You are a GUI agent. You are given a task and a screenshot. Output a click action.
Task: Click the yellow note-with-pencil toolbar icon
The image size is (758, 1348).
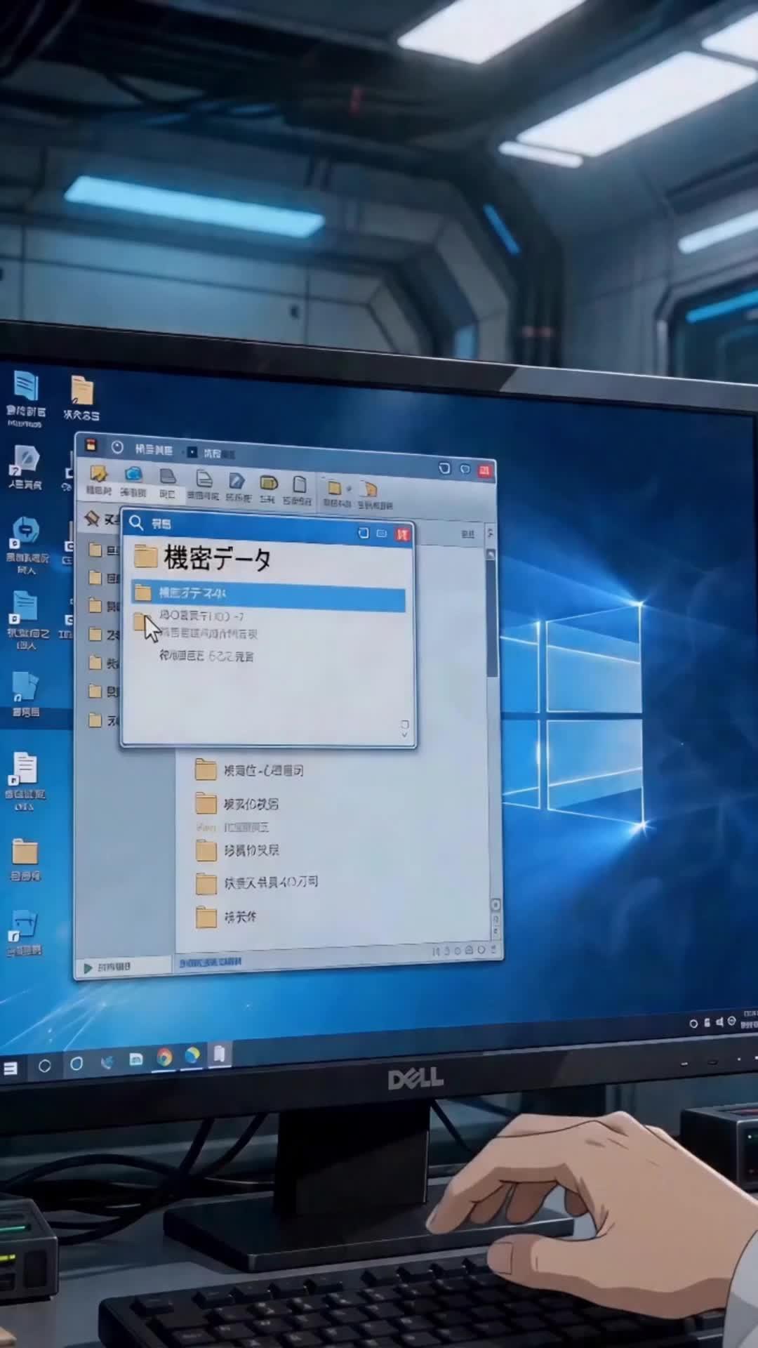pyautogui.click(x=98, y=474)
